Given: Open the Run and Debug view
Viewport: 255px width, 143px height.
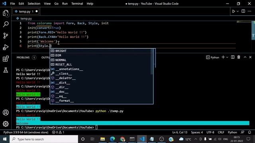Looking at the screenshot, I should pyautogui.click(x=6, y=47).
